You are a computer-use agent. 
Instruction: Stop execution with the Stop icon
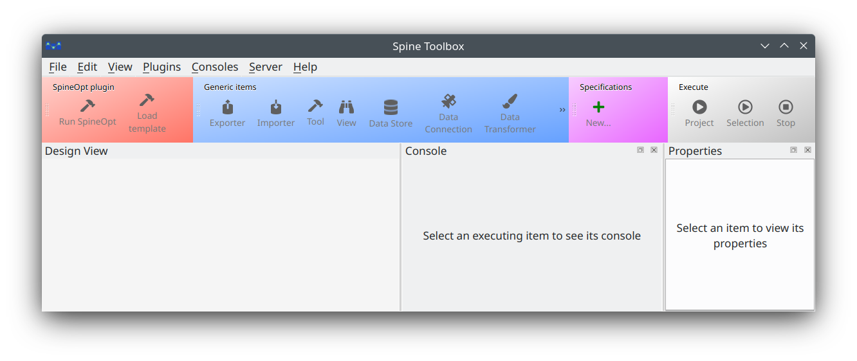786,107
